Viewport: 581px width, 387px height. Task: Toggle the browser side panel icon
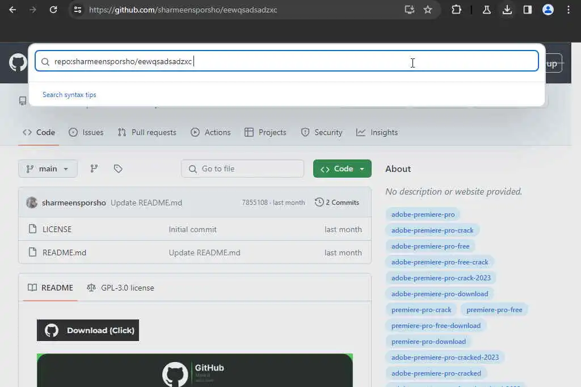(527, 10)
